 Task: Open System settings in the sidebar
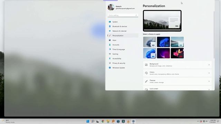(123, 22)
